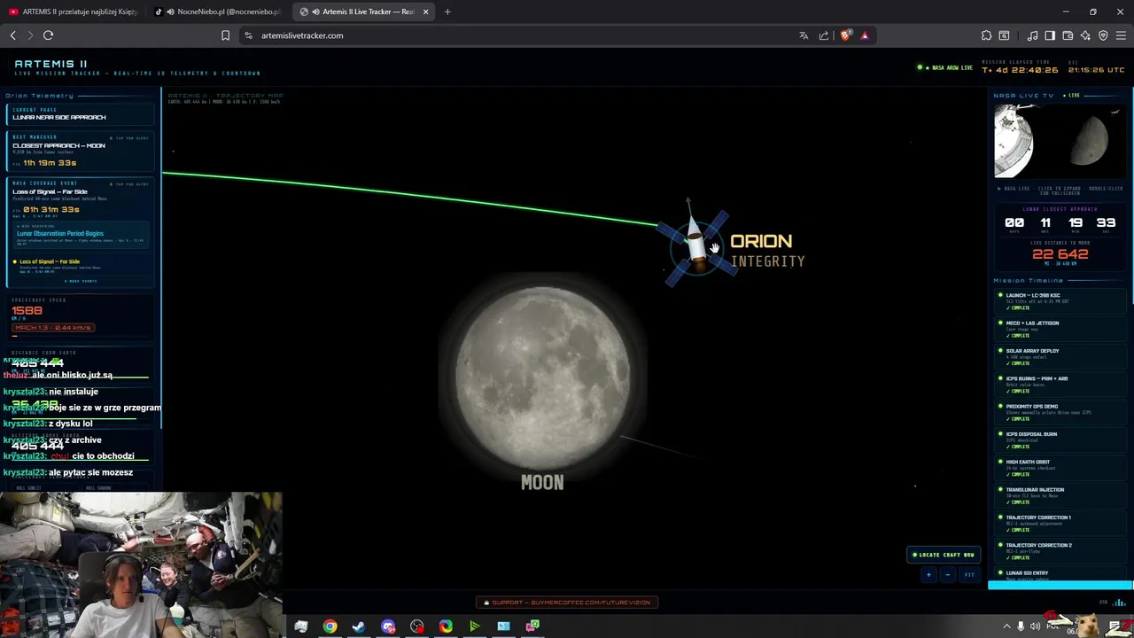Expand the NASA Live TV video thumbnail

(x=1060, y=141)
